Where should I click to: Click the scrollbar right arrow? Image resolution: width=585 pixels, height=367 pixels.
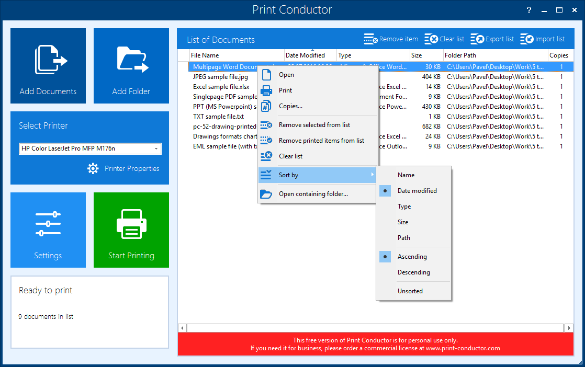click(569, 328)
